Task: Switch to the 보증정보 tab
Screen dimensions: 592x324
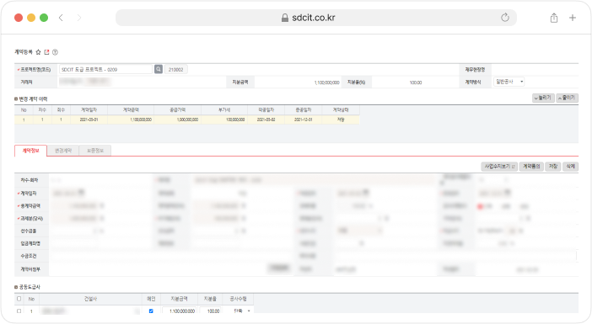Action: pyautogui.click(x=95, y=151)
